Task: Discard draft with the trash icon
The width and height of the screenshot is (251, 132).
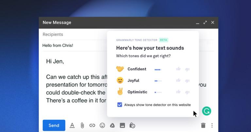Action: [203, 125]
